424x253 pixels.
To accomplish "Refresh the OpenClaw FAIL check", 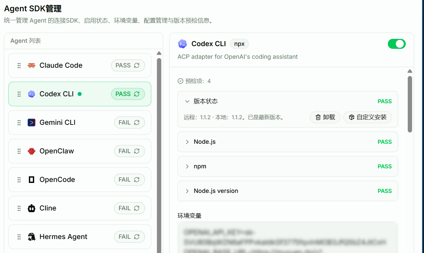I will [x=137, y=151].
